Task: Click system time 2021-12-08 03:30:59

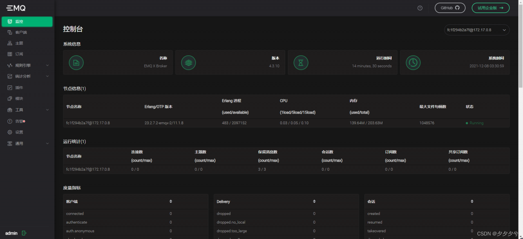Action: [x=487, y=66]
